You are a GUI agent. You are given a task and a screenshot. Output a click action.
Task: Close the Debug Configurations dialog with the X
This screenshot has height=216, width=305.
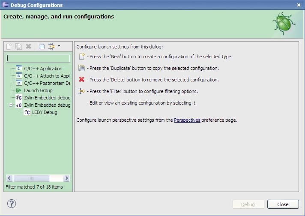(x=299, y=5)
